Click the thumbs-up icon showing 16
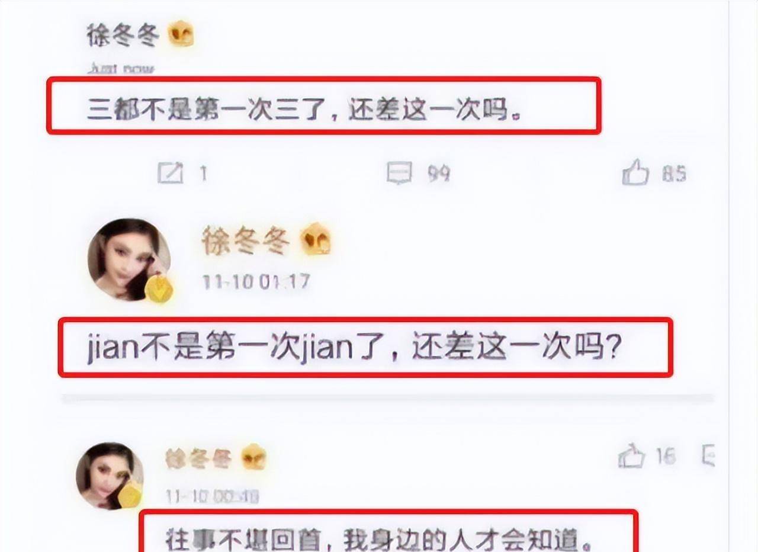 tap(631, 457)
